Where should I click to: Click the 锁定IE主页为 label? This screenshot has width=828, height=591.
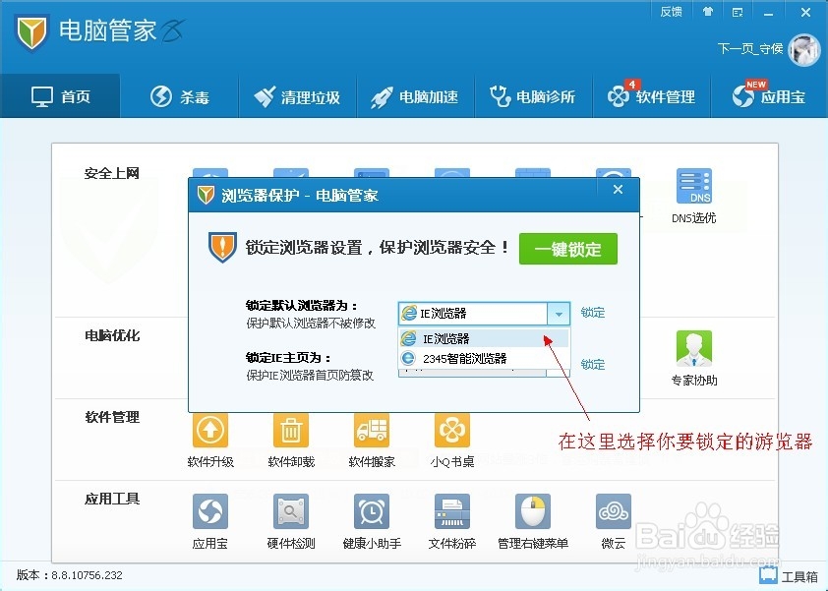pyautogui.click(x=289, y=358)
